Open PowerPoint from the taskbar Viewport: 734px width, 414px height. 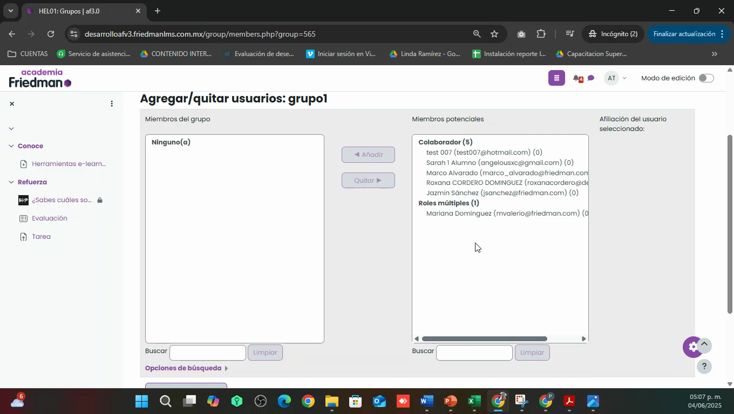click(450, 402)
